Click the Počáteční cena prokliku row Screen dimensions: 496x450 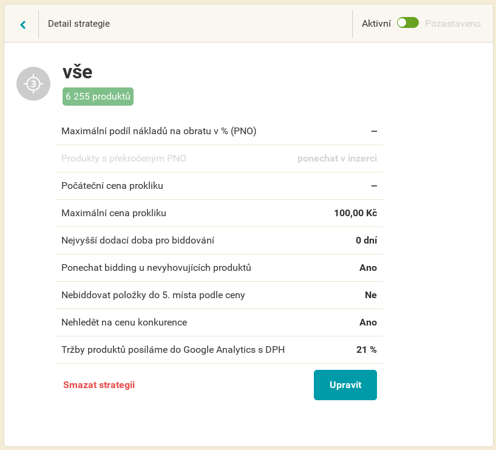(219, 186)
